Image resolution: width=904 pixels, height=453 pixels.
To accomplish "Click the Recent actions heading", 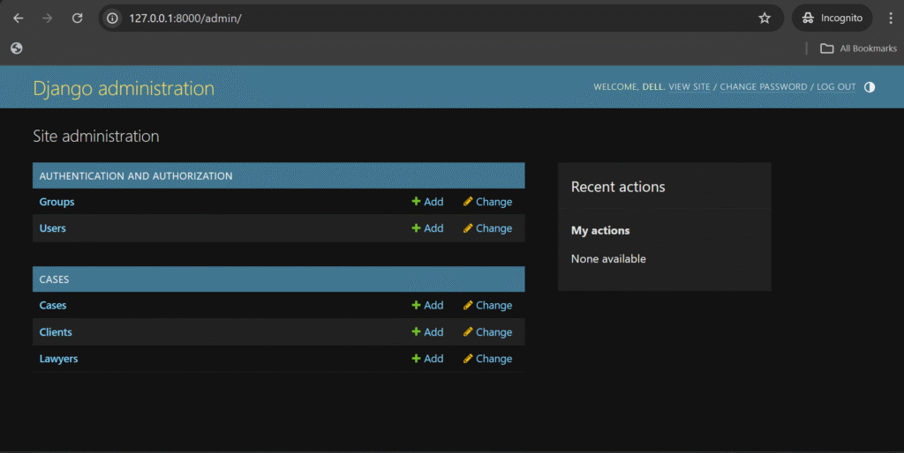I will point(618,187).
